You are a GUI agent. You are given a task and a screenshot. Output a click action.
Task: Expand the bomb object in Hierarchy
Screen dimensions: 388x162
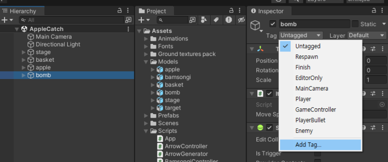(x=24, y=75)
